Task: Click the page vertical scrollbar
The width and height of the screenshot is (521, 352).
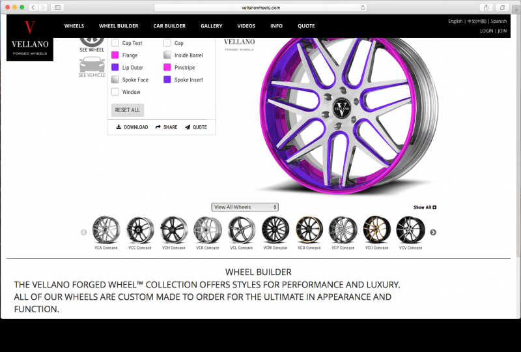Action: (x=518, y=136)
